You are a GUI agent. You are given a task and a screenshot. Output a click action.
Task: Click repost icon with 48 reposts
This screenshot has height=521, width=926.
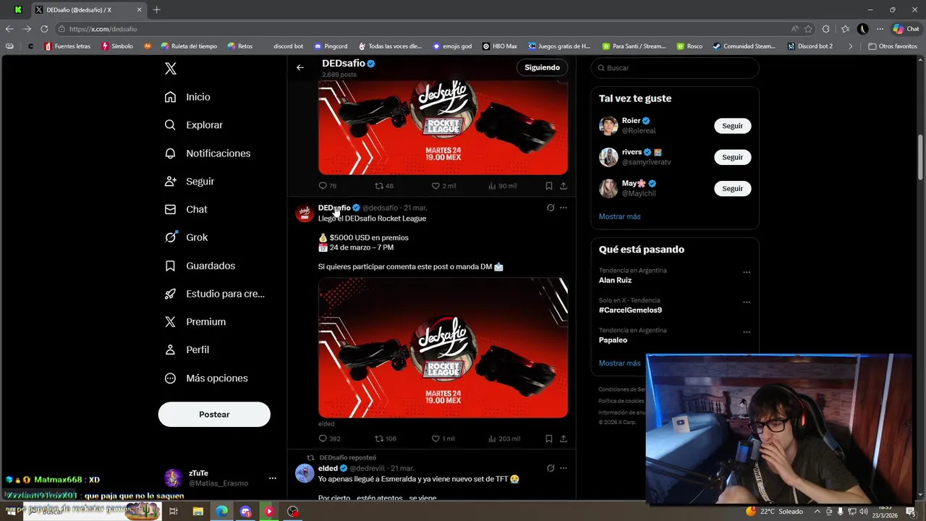378,186
